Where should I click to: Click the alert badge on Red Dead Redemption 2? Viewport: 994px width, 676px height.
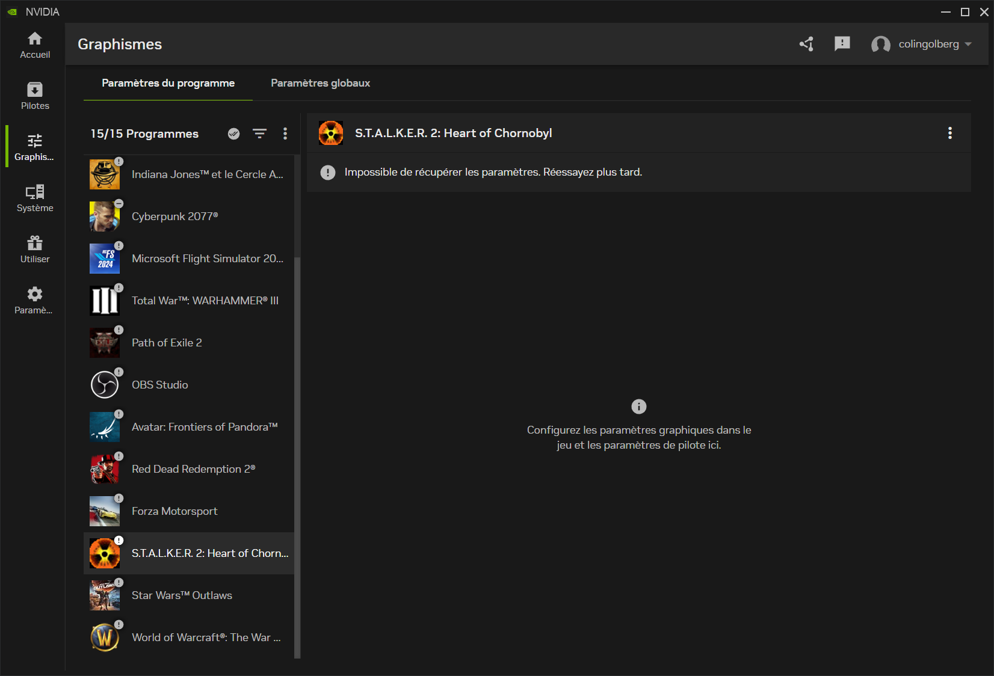(119, 456)
